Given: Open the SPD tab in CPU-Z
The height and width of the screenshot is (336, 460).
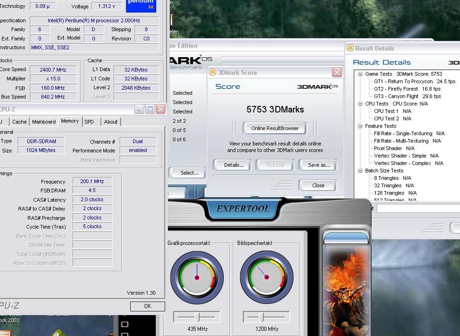Looking at the screenshot, I should (89, 122).
